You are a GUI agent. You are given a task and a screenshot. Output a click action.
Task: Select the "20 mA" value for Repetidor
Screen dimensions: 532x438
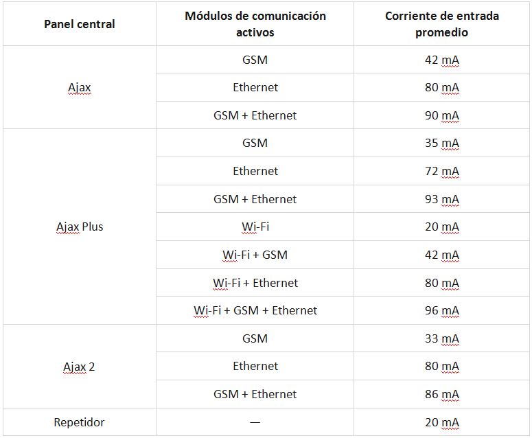[441, 422]
